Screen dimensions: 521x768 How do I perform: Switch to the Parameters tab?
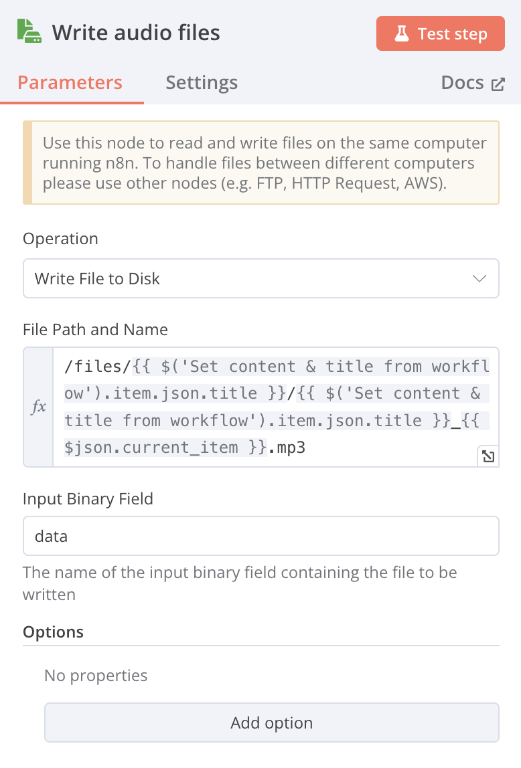click(70, 83)
